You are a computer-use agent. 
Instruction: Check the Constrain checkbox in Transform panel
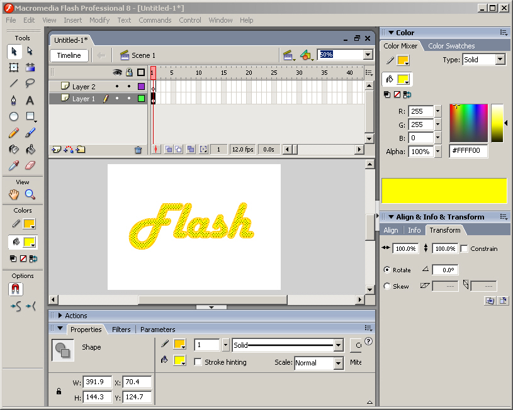464,248
